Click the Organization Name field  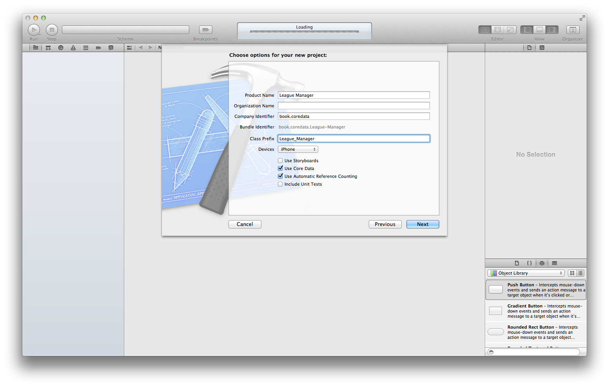(x=354, y=106)
